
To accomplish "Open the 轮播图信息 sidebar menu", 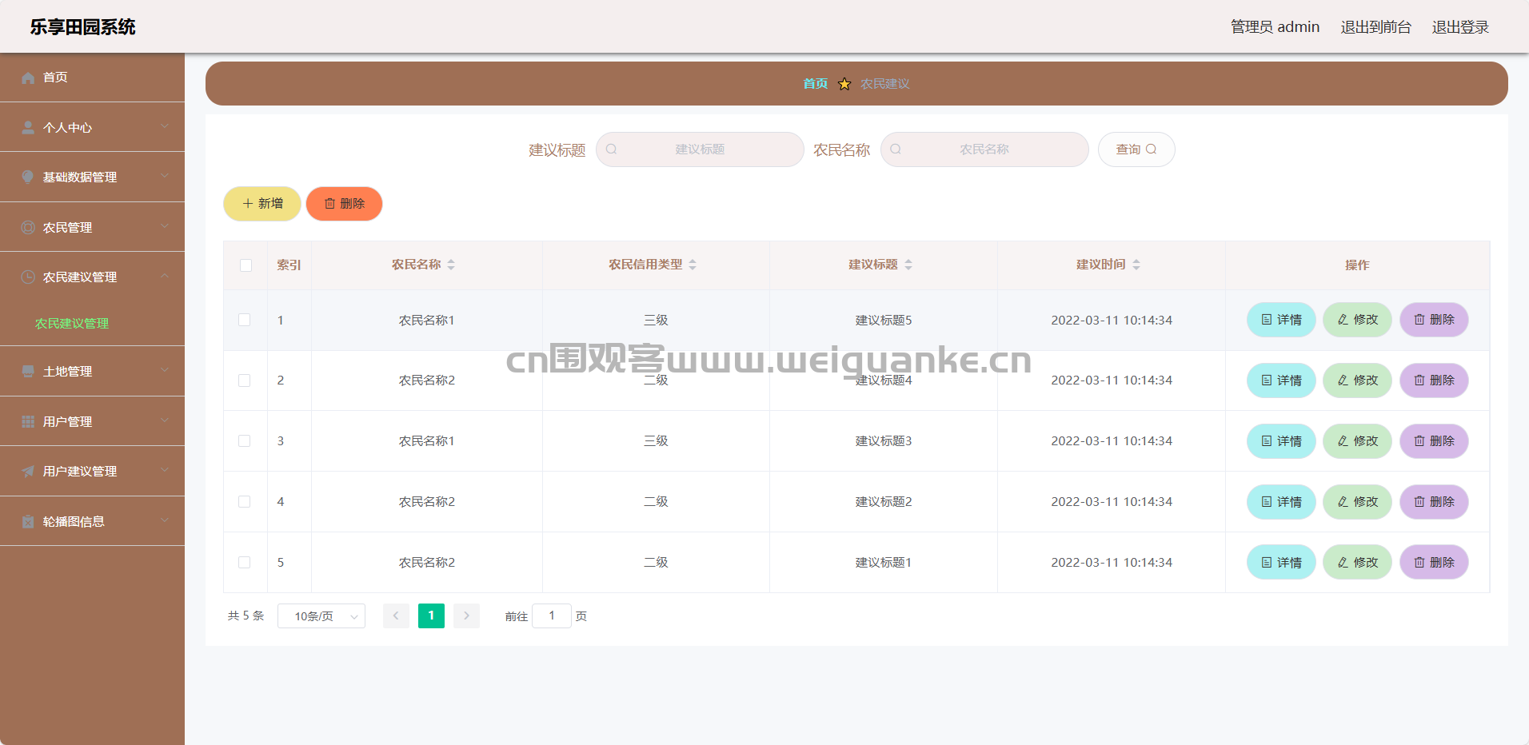I will tap(92, 522).
